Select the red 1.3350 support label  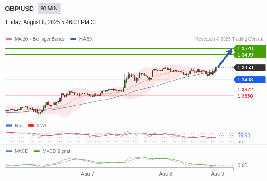coord(245,96)
